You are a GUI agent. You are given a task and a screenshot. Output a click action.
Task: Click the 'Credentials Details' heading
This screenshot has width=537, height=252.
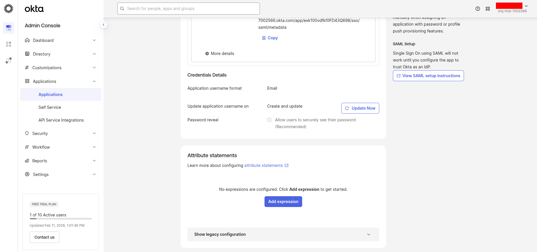pos(207,75)
